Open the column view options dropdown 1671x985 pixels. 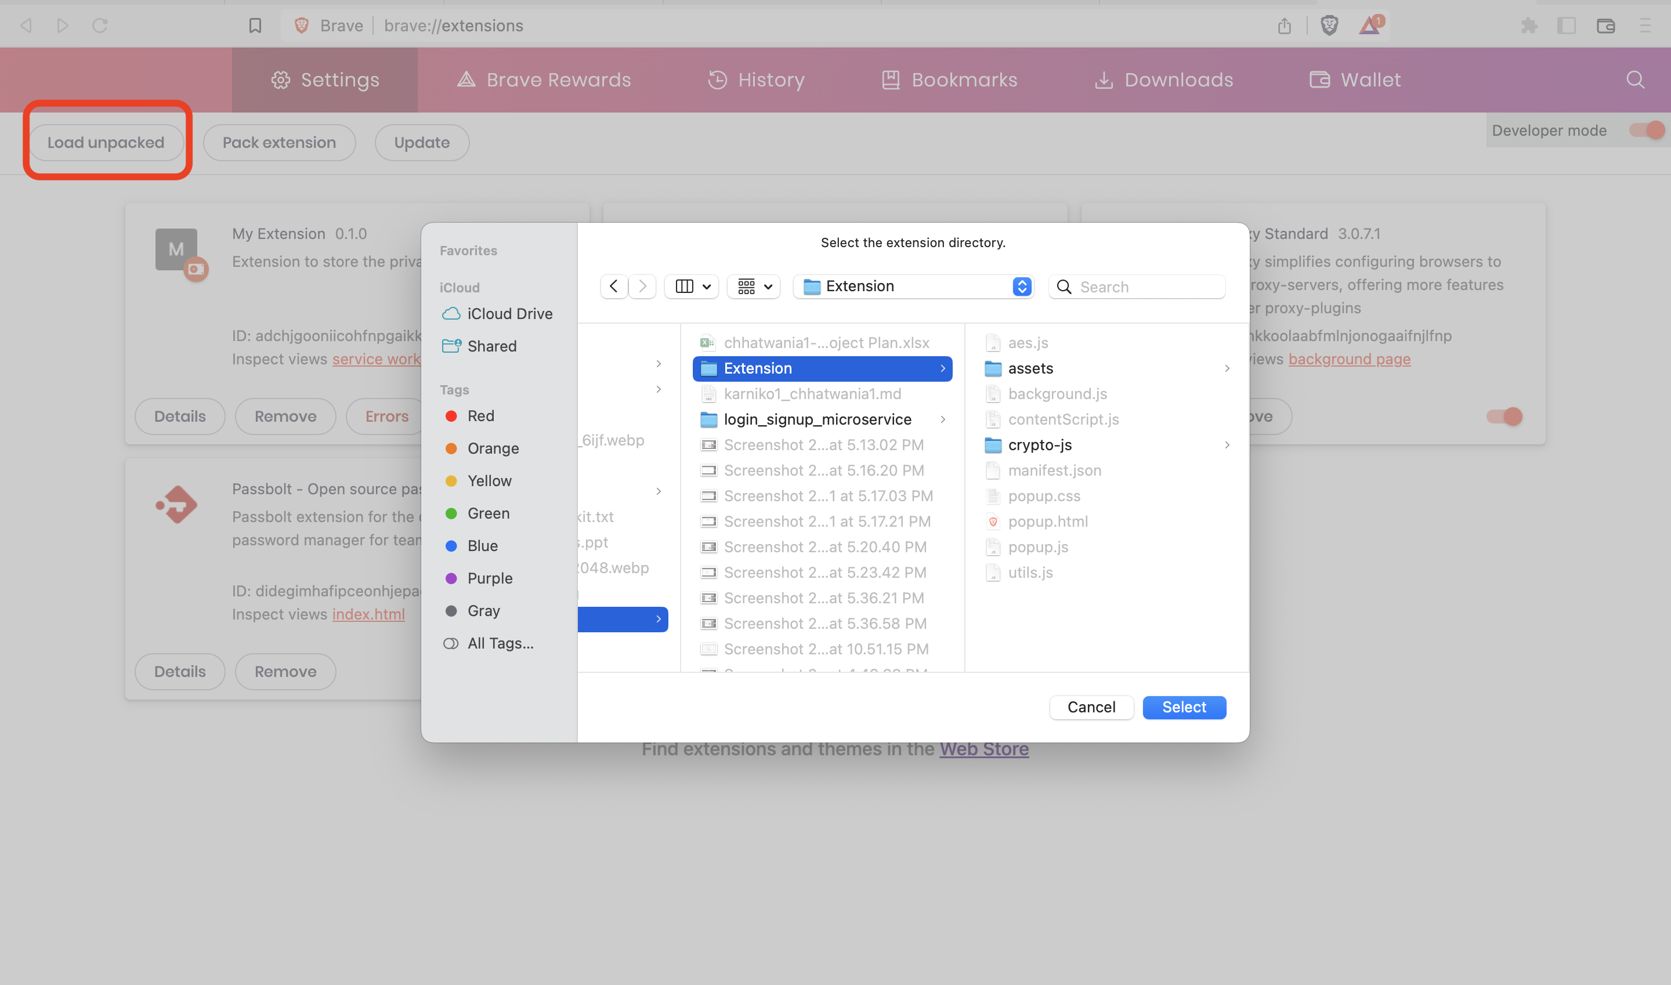pos(692,286)
